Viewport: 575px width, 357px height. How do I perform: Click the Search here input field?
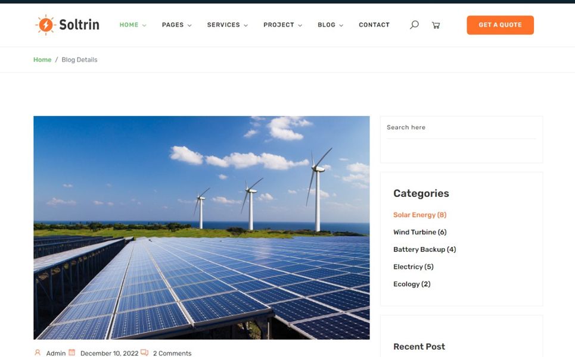461,127
